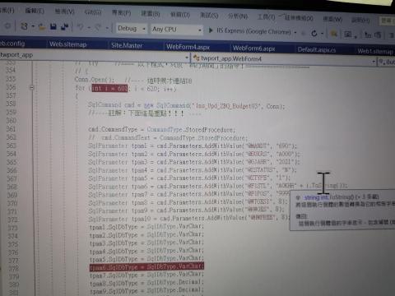Image resolution: width=395 pixels, height=296 pixels.
Task: Click the Undo arrow icon
Action: coord(80,27)
